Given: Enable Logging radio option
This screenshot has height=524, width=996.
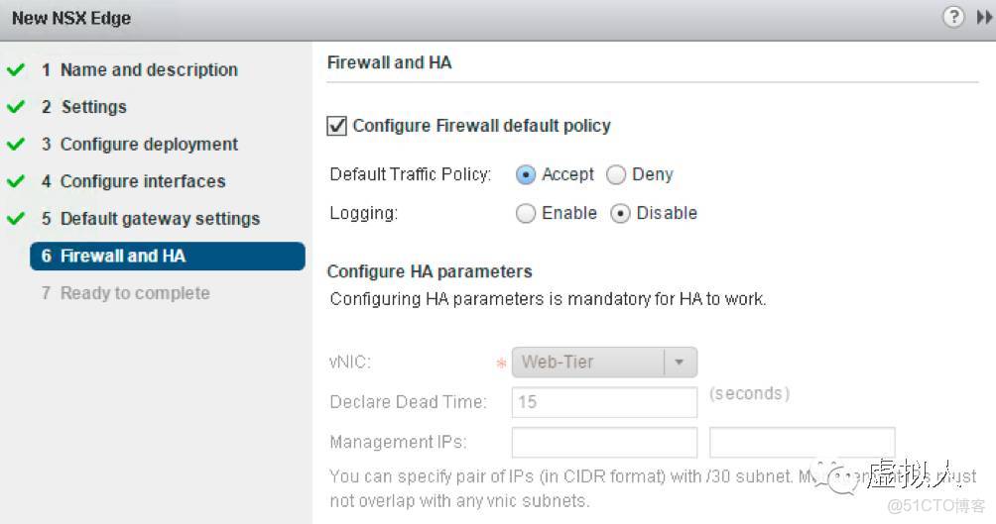Looking at the screenshot, I should 526,214.
